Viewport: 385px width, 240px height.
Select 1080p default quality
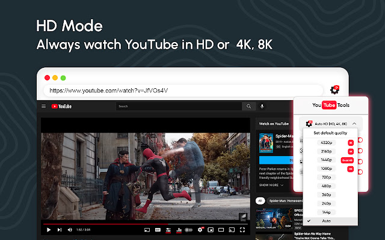(326, 169)
